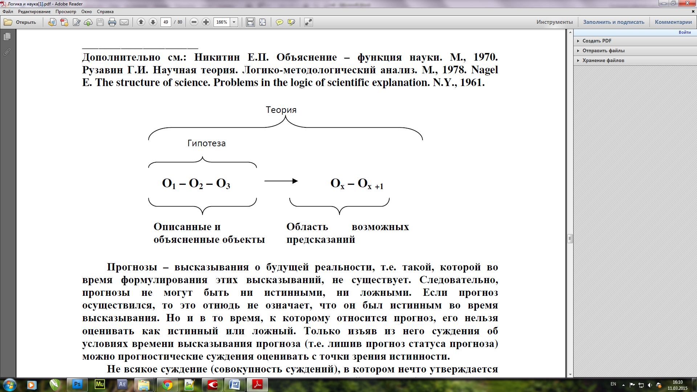Open After Effects from the taskbar

(x=122, y=385)
